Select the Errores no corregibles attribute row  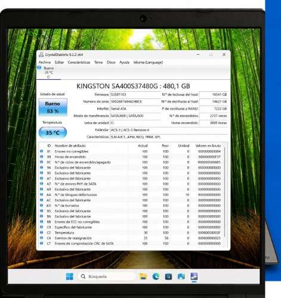tap(131, 151)
